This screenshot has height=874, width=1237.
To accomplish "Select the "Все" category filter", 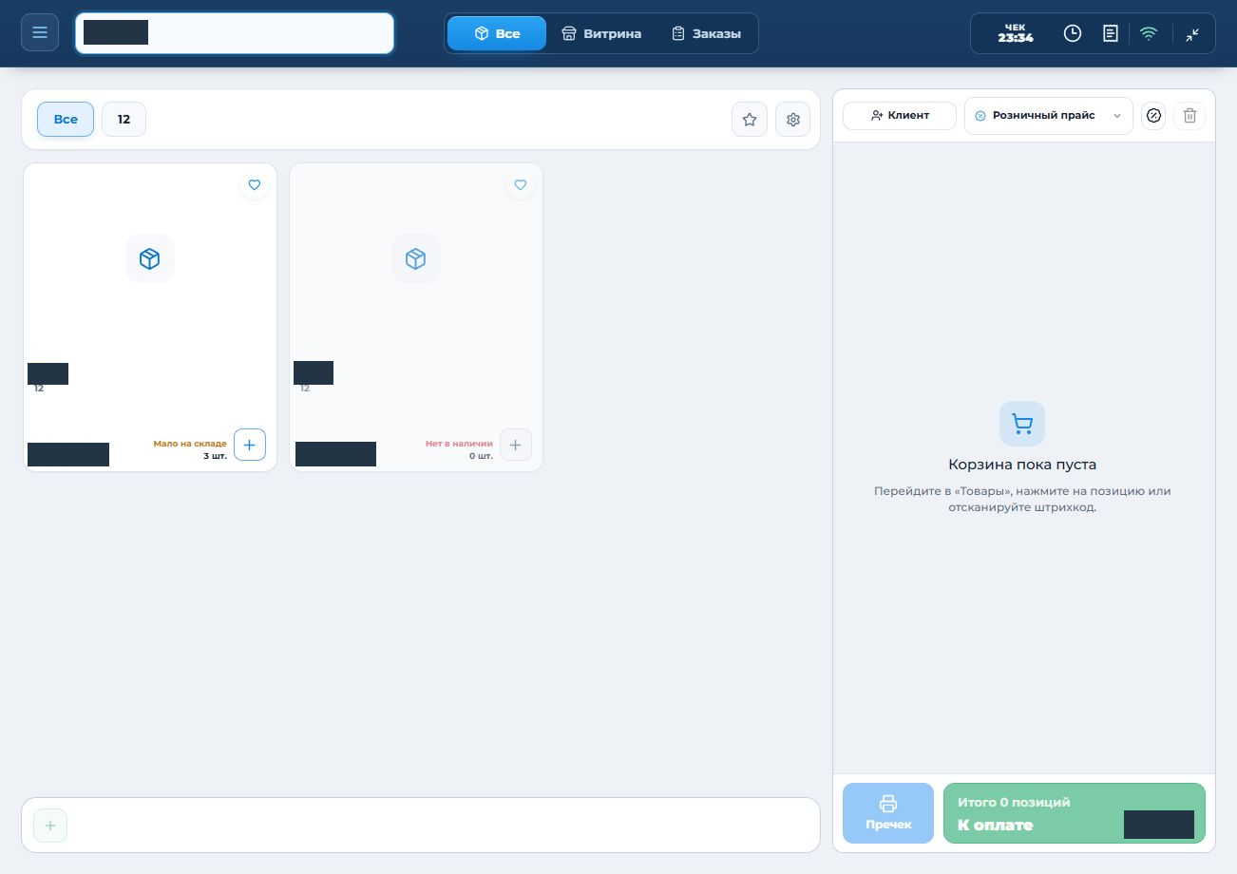I will tap(66, 120).
